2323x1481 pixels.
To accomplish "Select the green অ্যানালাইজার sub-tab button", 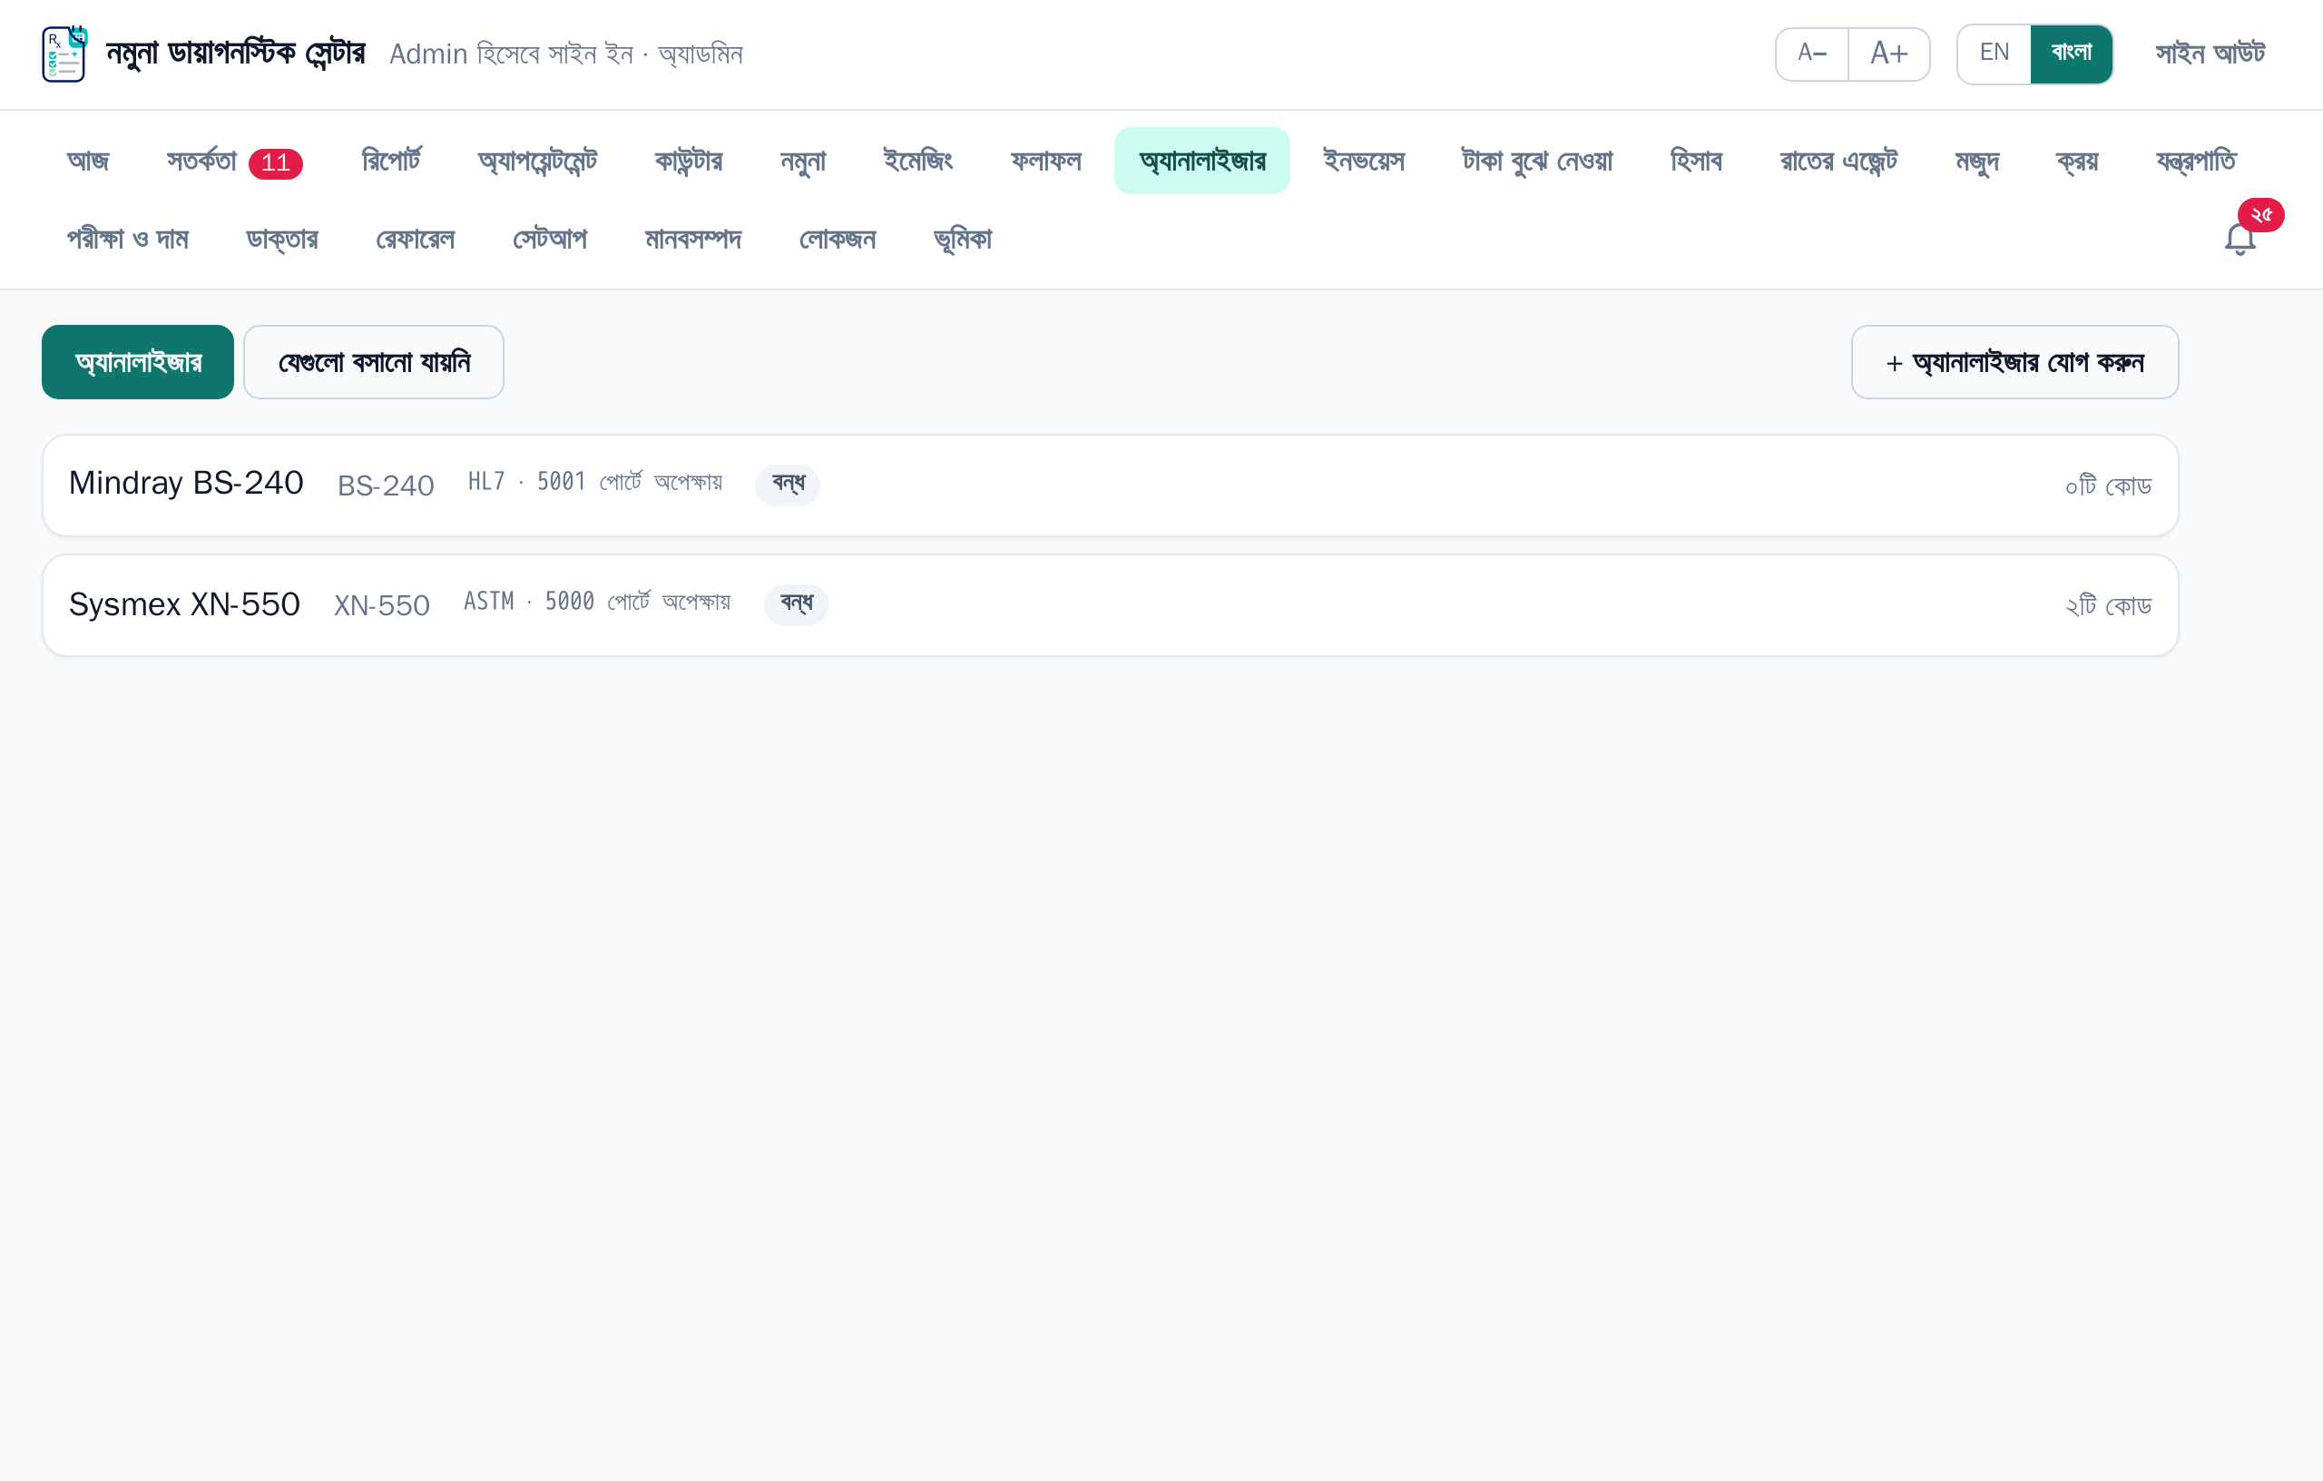I will pos(138,363).
